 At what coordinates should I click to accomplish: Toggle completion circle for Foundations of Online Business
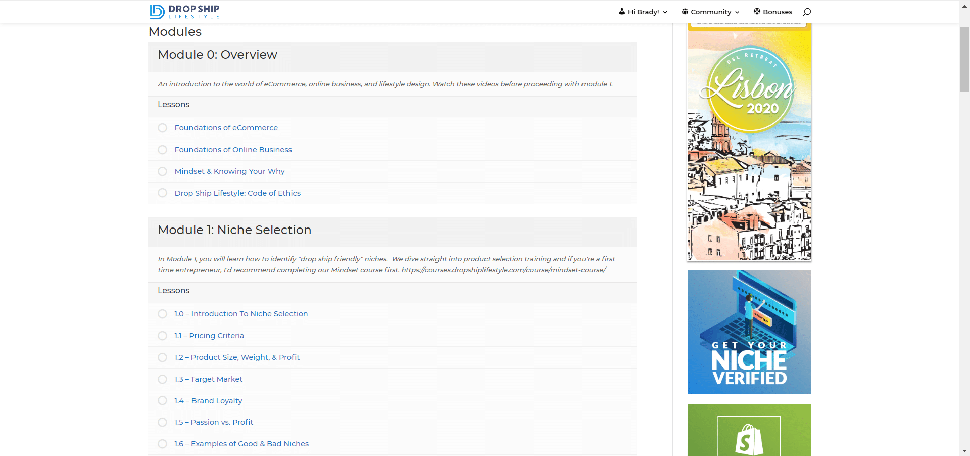point(162,150)
